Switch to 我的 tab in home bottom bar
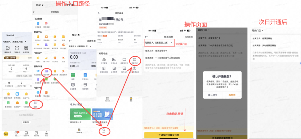Viewport: 301px width, 139px height. click(x=46, y=133)
